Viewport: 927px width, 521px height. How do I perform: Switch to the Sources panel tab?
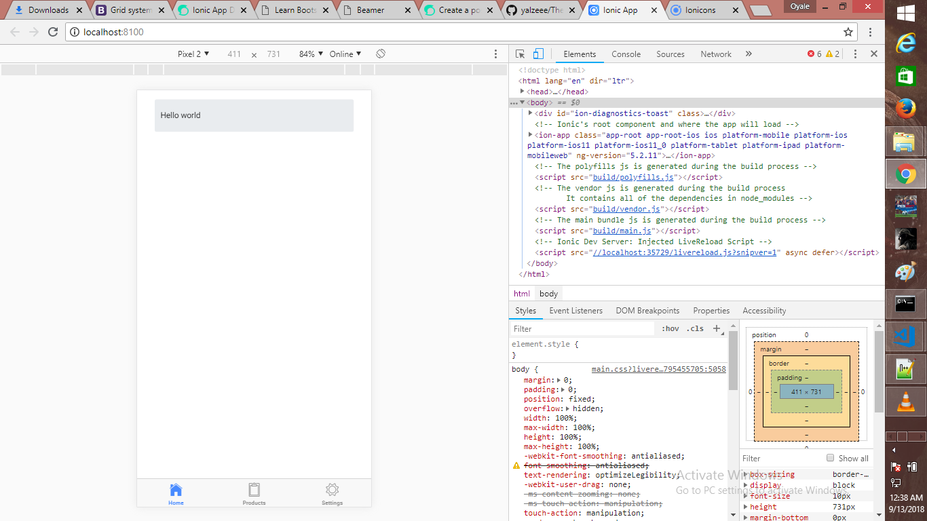click(x=670, y=54)
